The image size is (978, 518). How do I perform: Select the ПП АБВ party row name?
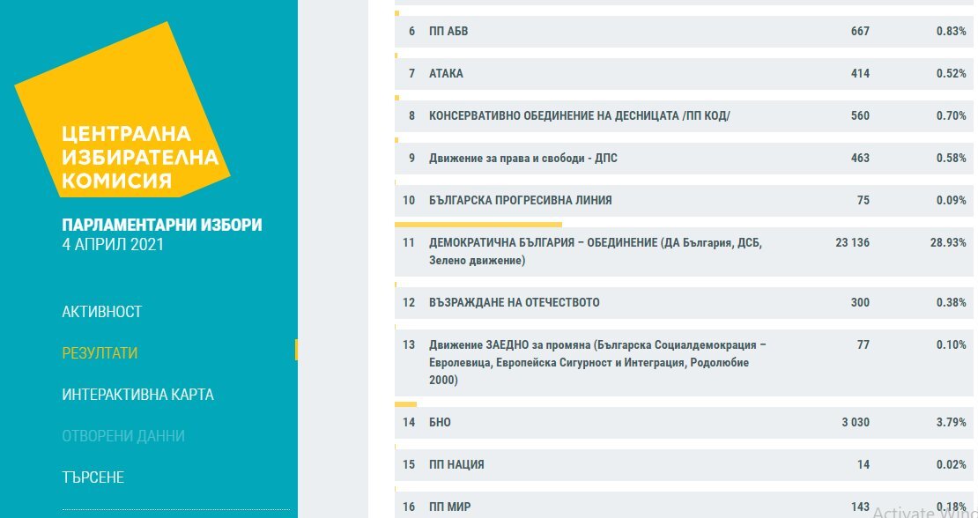(448, 31)
